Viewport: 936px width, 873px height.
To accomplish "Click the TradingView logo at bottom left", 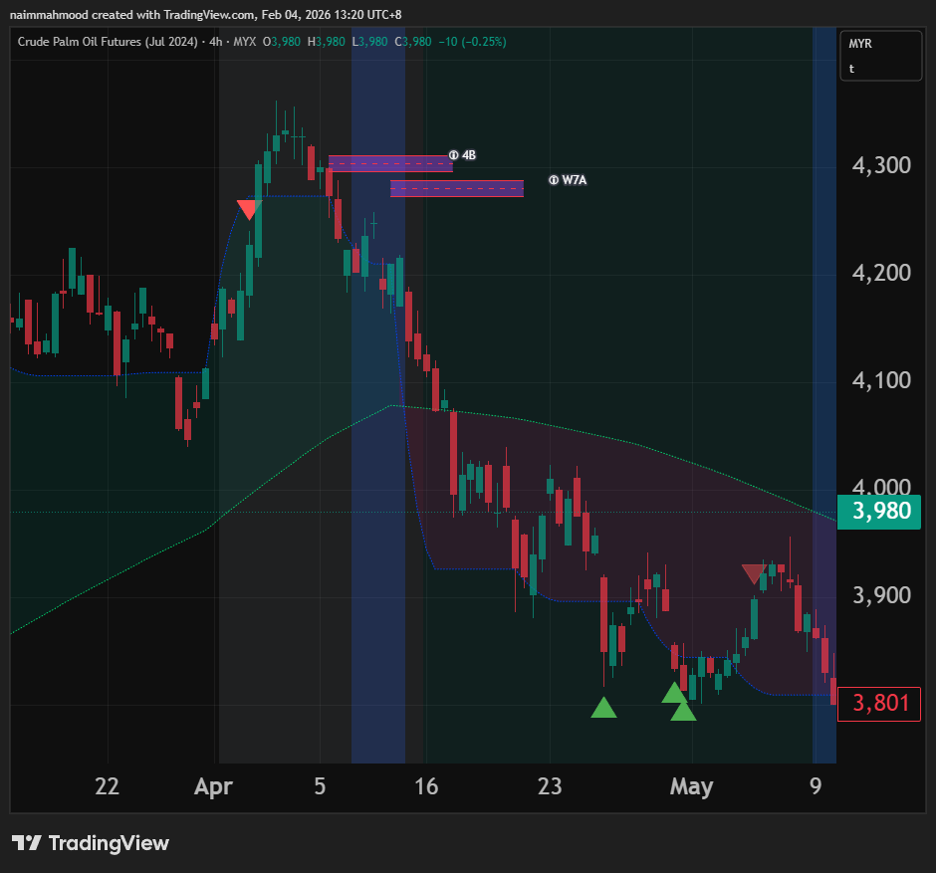I will point(90,843).
